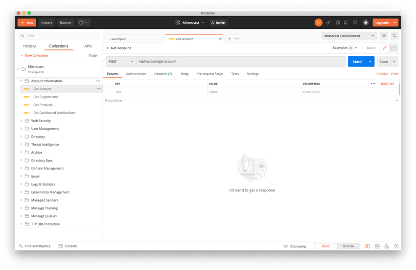416x270 pixels.
Task: Click the sidebar Filter search field
Action: 59,36
